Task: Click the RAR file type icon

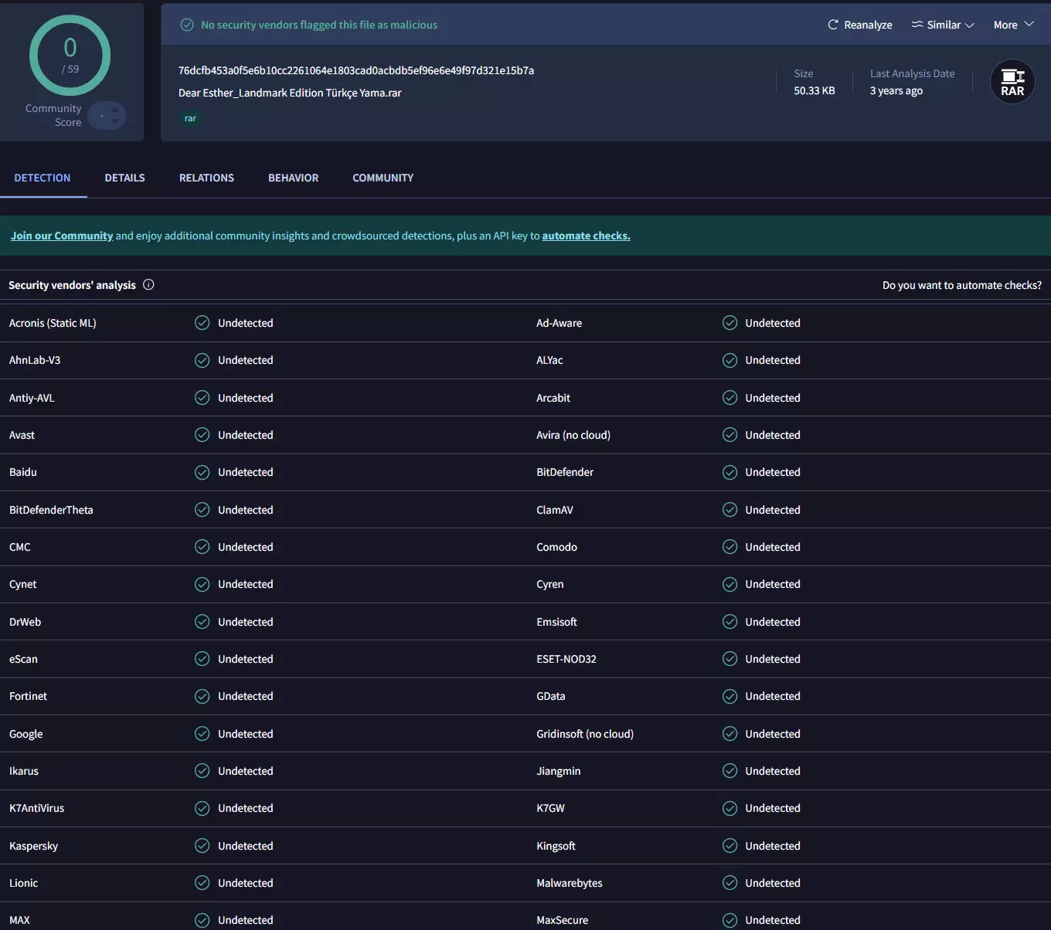Action: [x=1012, y=82]
